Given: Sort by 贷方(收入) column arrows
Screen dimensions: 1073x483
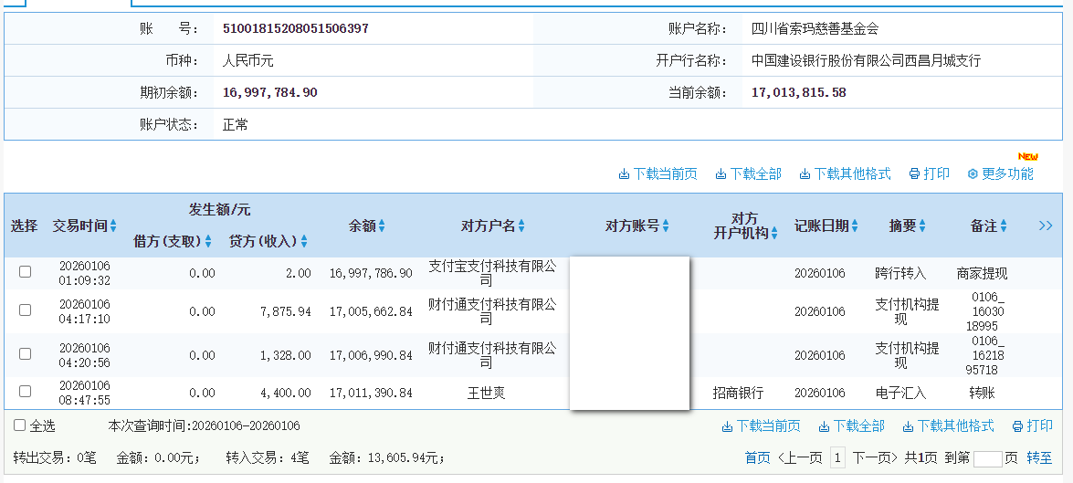Looking at the screenshot, I should [304, 242].
